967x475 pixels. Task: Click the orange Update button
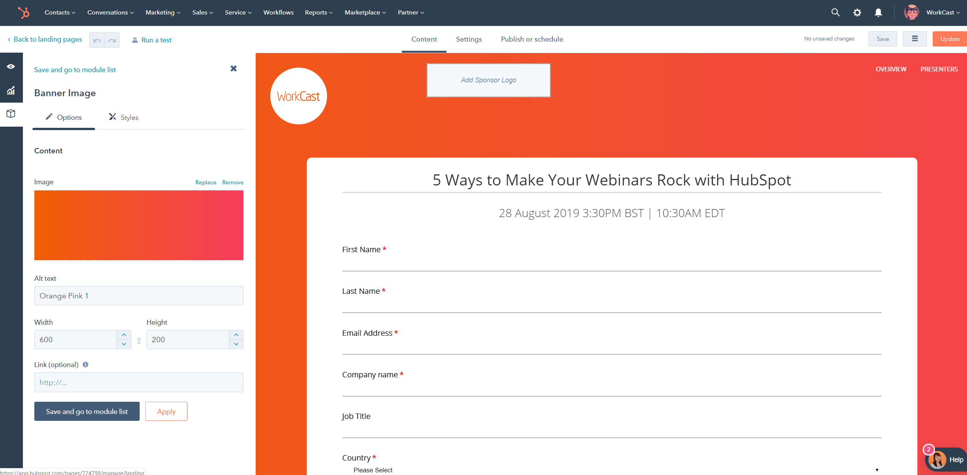click(950, 39)
